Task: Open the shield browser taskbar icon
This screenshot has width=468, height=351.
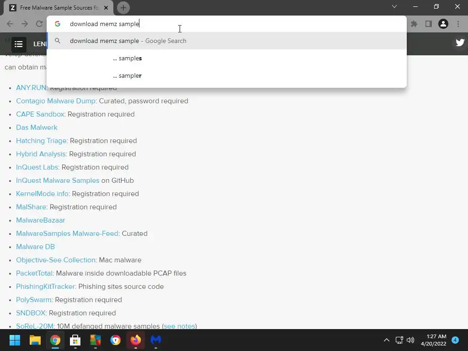Action: coord(116,340)
